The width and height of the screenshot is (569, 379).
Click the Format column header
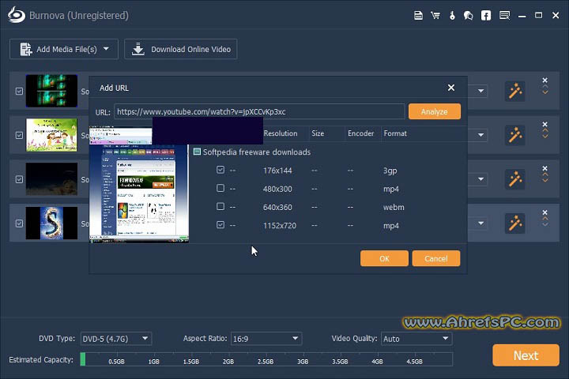coord(395,133)
